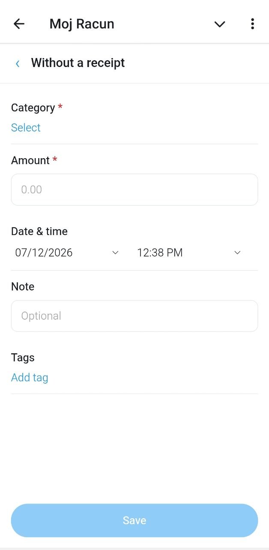Focus the Amount input field showing 0.00
The width and height of the screenshot is (269, 550).
[134, 189]
